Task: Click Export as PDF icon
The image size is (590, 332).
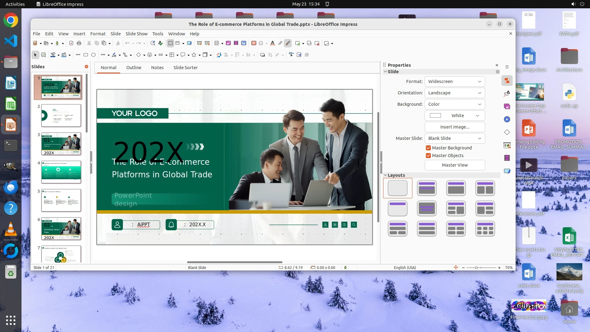Action: click(x=71, y=43)
